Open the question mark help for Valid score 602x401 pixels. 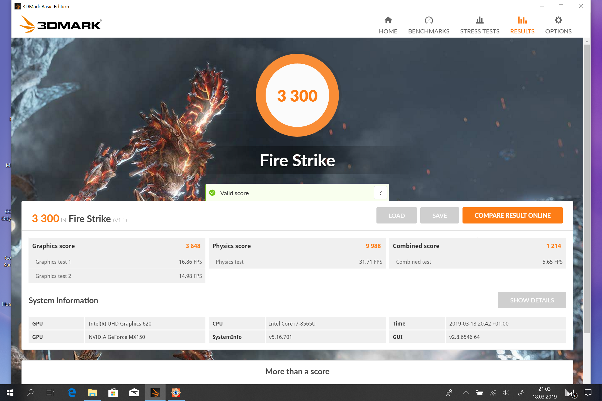[x=380, y=193]
